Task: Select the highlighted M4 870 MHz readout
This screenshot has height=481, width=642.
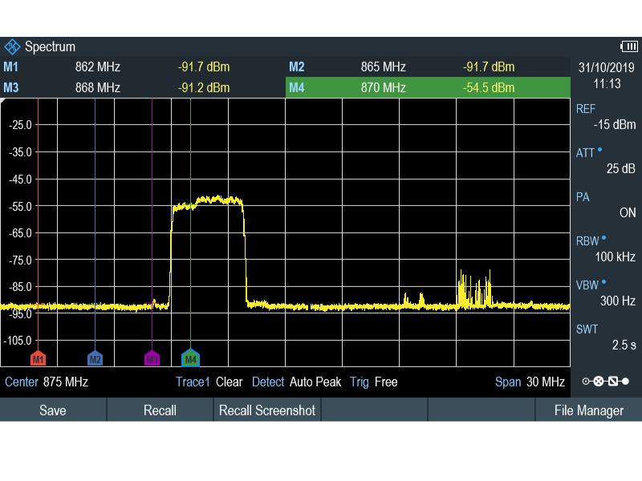Action: coord(427,87)
